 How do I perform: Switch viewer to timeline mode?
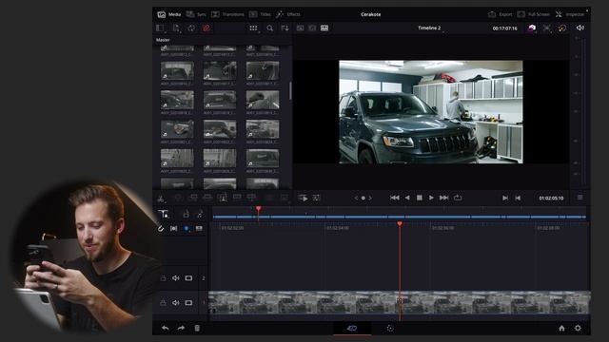[324, 28]
